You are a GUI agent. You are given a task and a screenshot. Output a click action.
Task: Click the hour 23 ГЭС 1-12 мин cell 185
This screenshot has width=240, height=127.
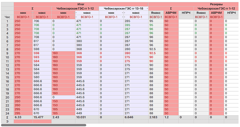63,109
